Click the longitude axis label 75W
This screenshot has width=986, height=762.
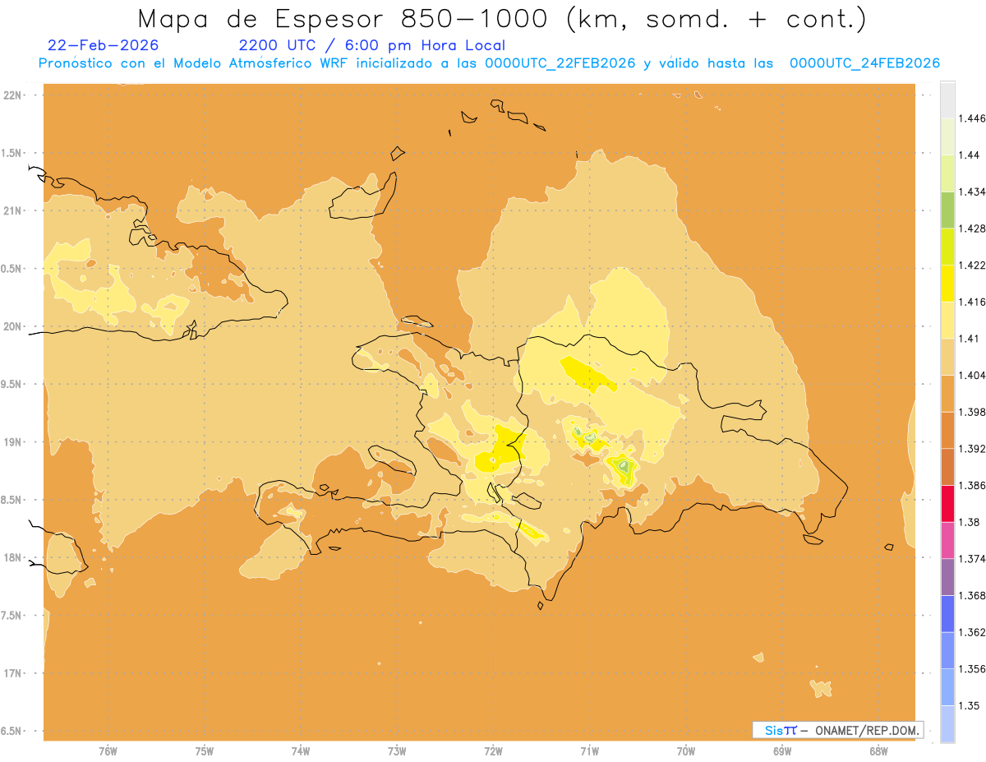(x=204, y=750)
